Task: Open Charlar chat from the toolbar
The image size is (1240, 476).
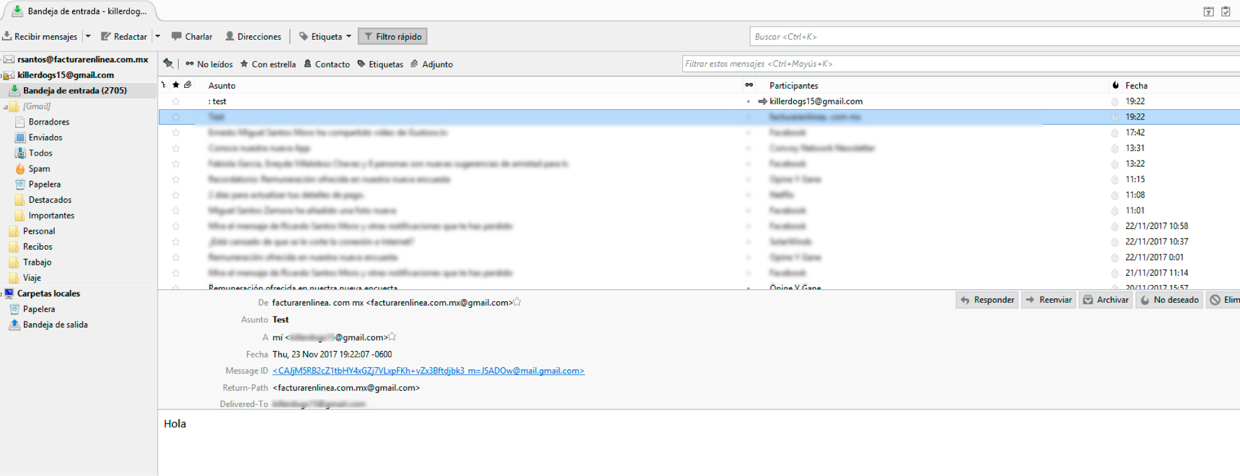Action: click(x=192, y=37)
